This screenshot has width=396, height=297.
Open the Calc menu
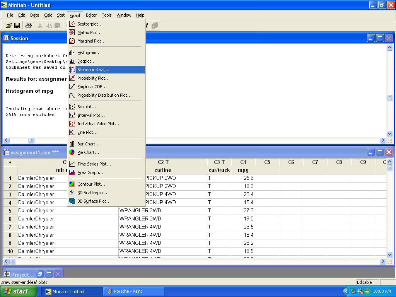[x=48, y=15]
